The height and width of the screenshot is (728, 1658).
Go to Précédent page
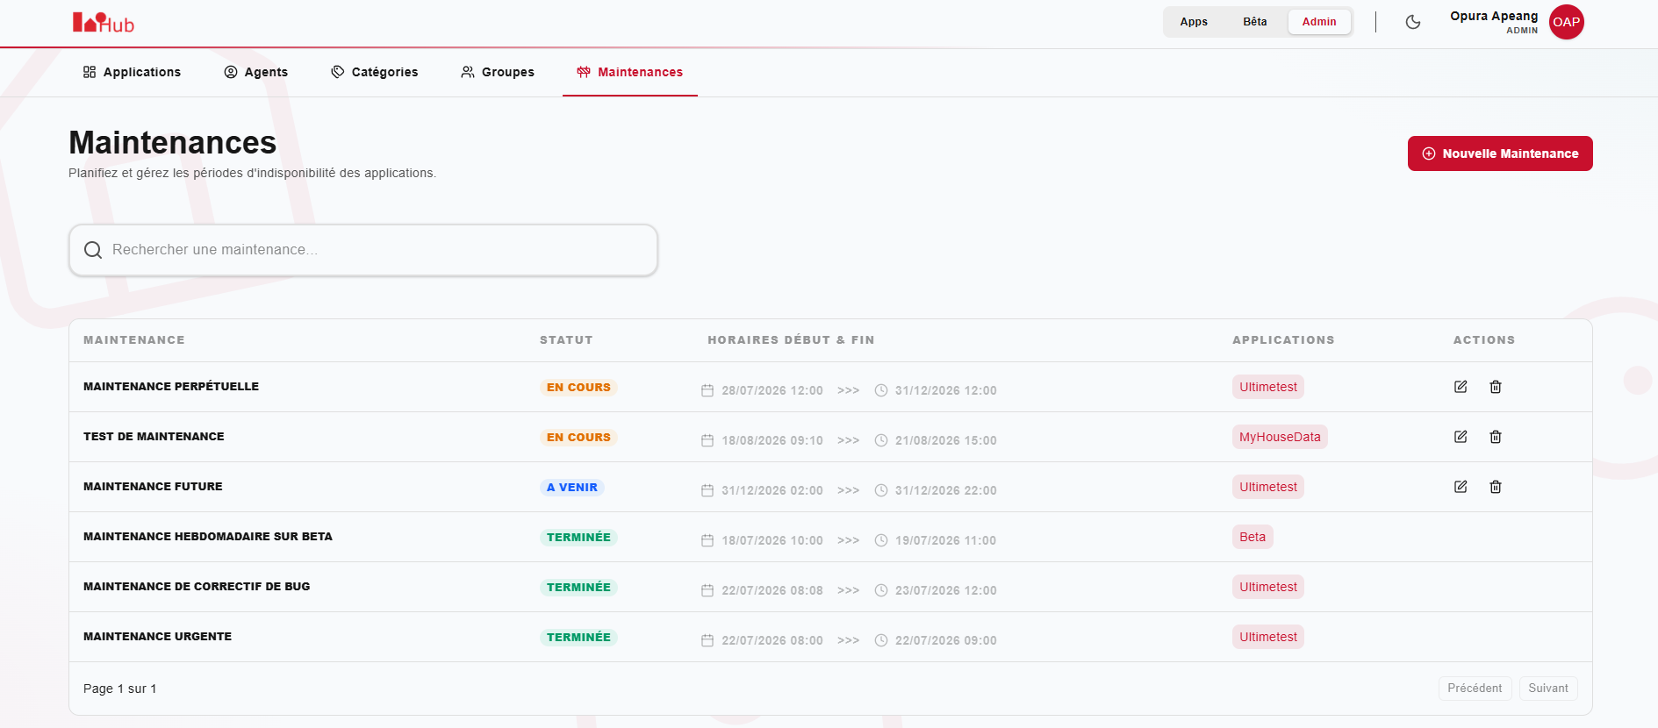click(x=1475, y=689)
